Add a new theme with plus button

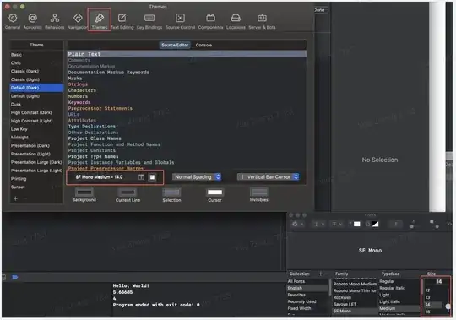click(x=15, y=198)
